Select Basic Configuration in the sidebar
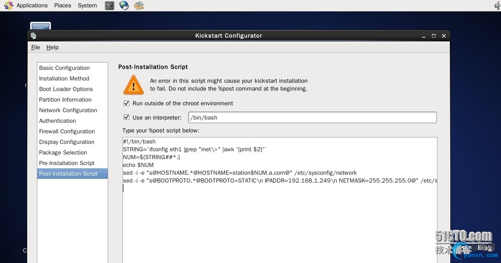Image resolution: width=501 pixels, height=263 pixels. [x=73, y=68]
